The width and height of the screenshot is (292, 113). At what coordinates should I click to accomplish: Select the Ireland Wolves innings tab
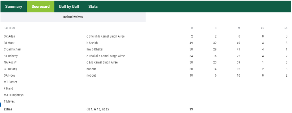tap(73, 17)
